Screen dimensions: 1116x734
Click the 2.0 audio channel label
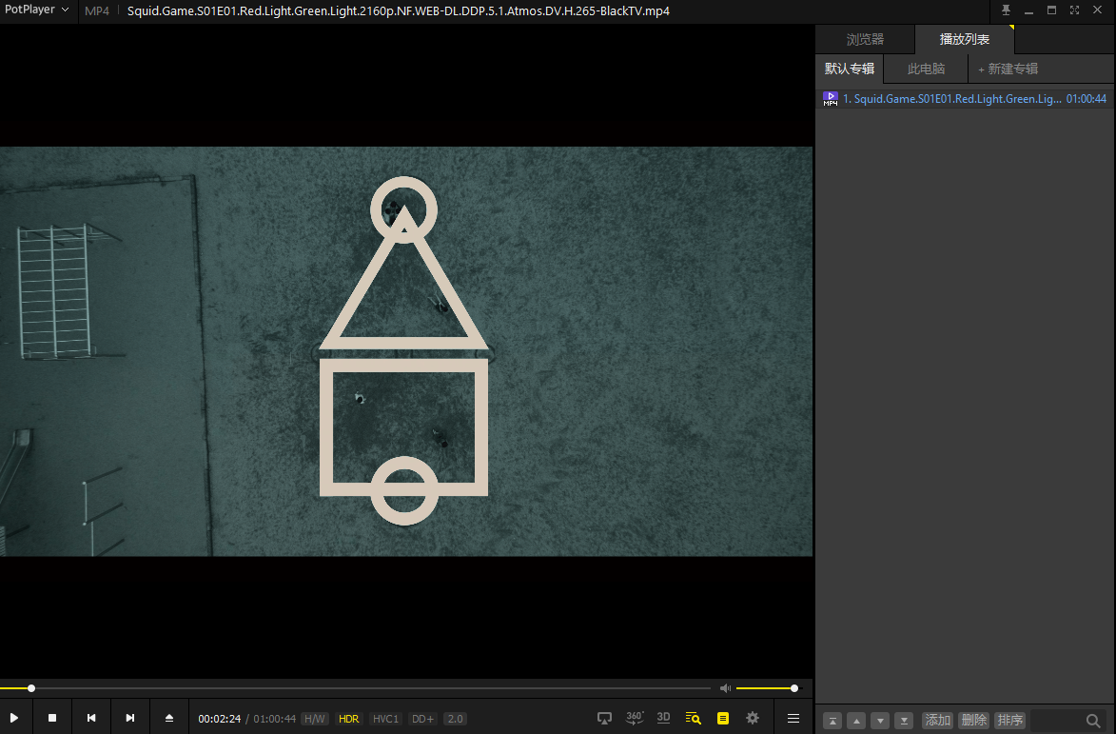[x=455, y=719]
